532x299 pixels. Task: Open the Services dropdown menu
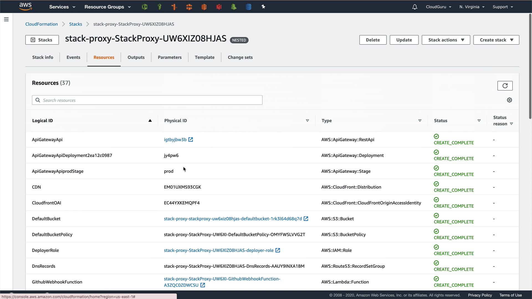[62, 7]
